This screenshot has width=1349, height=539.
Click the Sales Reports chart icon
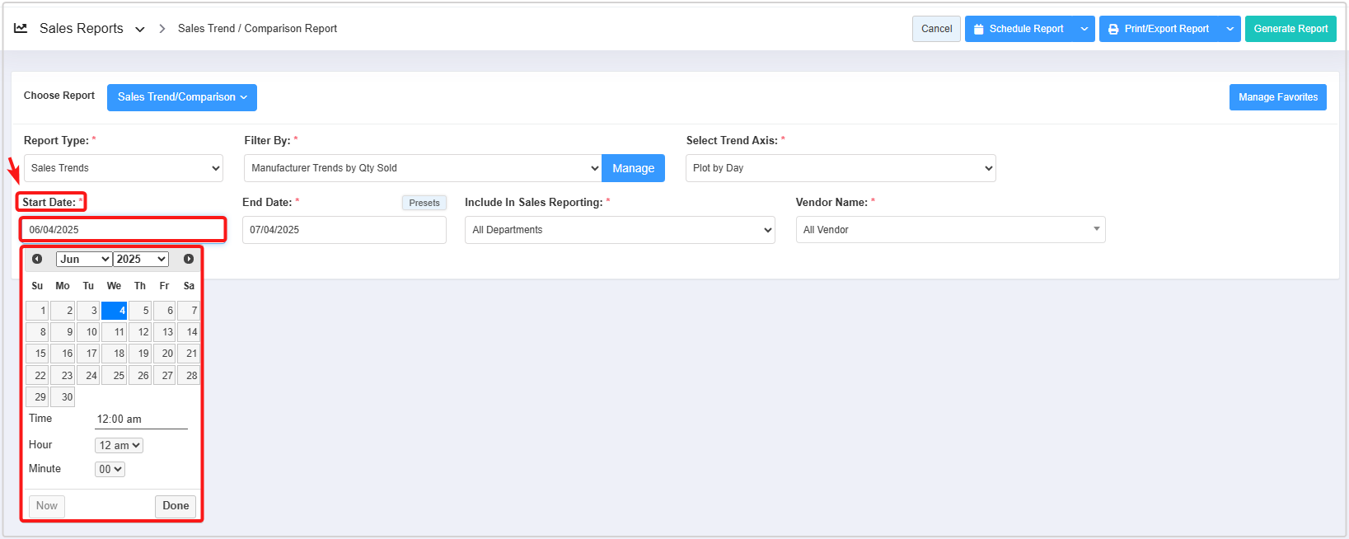(x=21, y=28)
